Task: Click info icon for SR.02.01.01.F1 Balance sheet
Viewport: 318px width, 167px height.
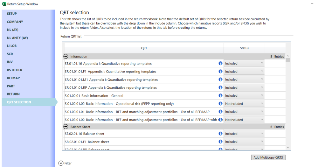Action: (x=220, y=142)
